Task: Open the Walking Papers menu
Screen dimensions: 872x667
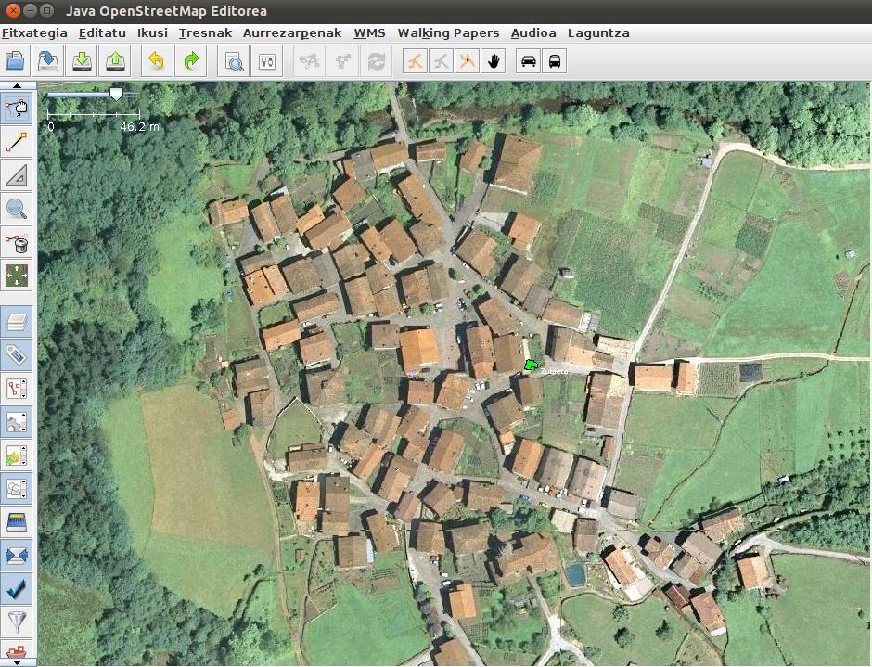Action: click(448, 32)
